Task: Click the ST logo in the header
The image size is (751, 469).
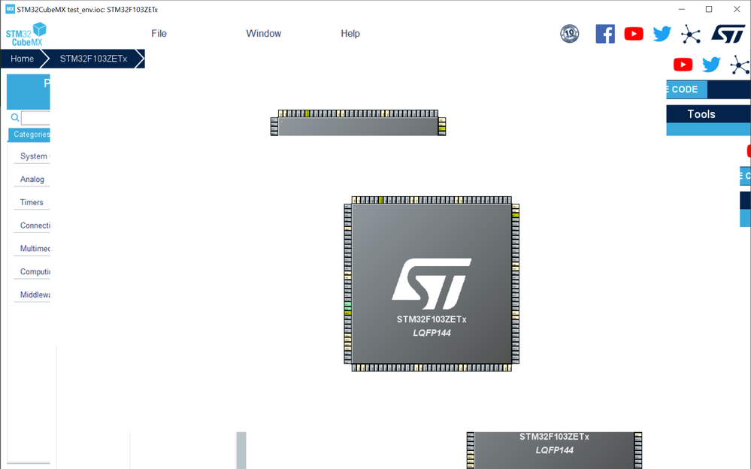Action: tap(728, 34)
